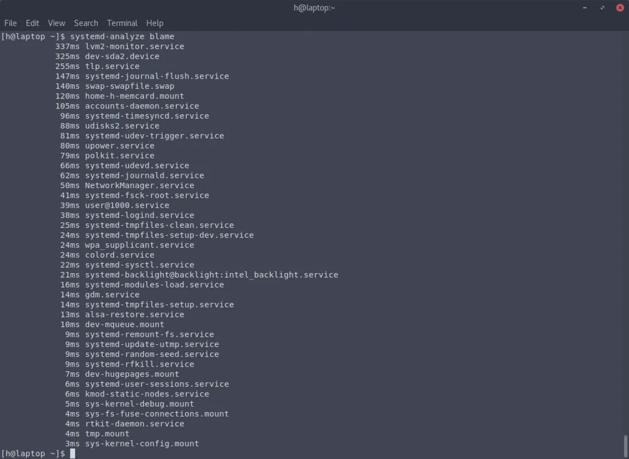This screenshot has height=459, width=629.
Task: Click the polkit.service line
Action: (107, 156)
